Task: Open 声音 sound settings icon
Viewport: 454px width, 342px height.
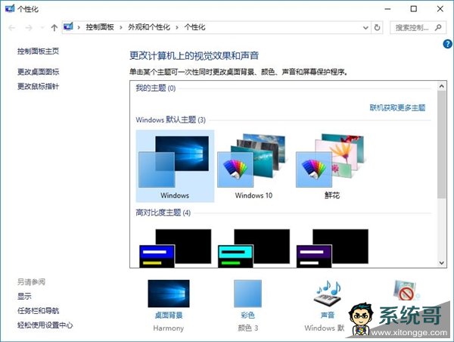Action: 328,293
